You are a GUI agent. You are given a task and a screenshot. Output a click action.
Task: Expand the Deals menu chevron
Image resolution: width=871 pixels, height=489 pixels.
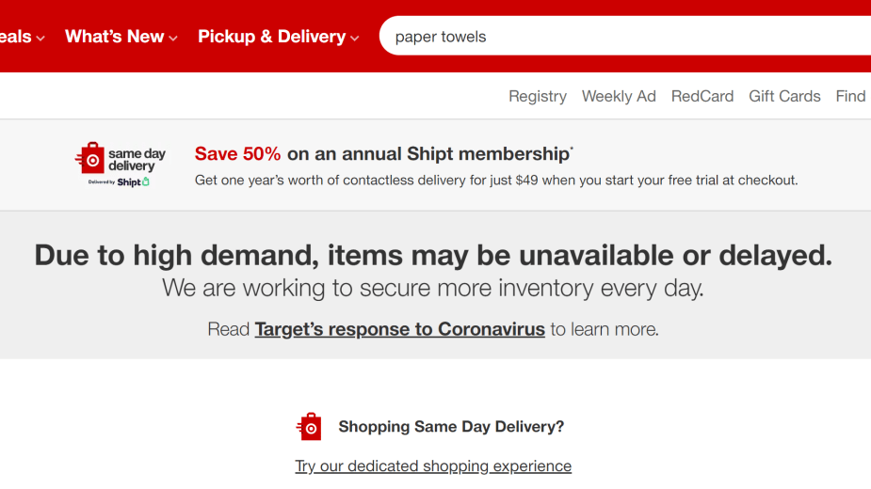click(40, 39)
